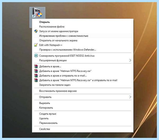Open Свойства from the context menu
The height and width of the screenshot is (140, 159).
coord(83,129)
